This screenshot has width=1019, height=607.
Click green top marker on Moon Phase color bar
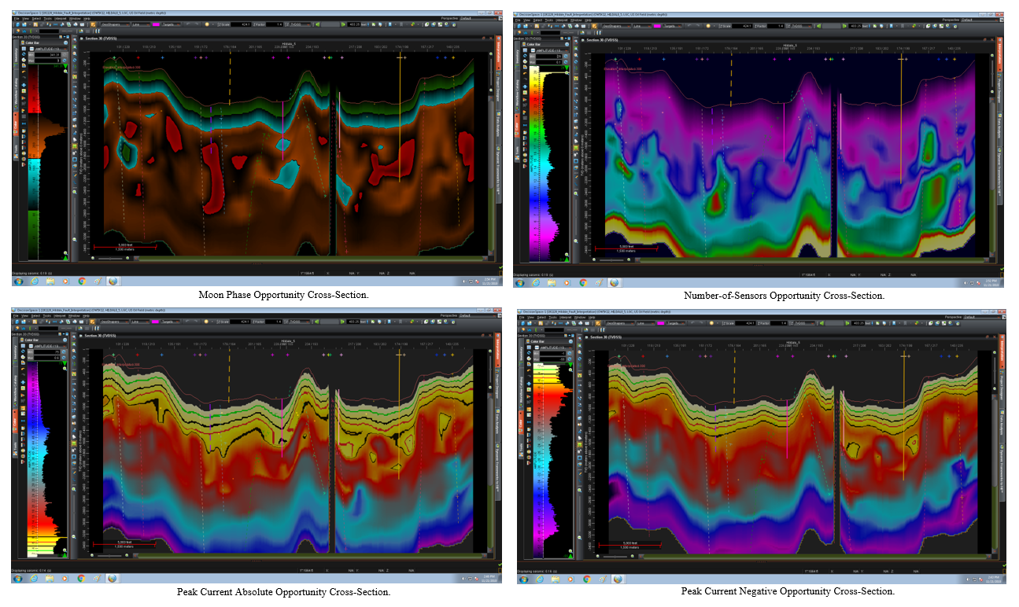(65, 66)
